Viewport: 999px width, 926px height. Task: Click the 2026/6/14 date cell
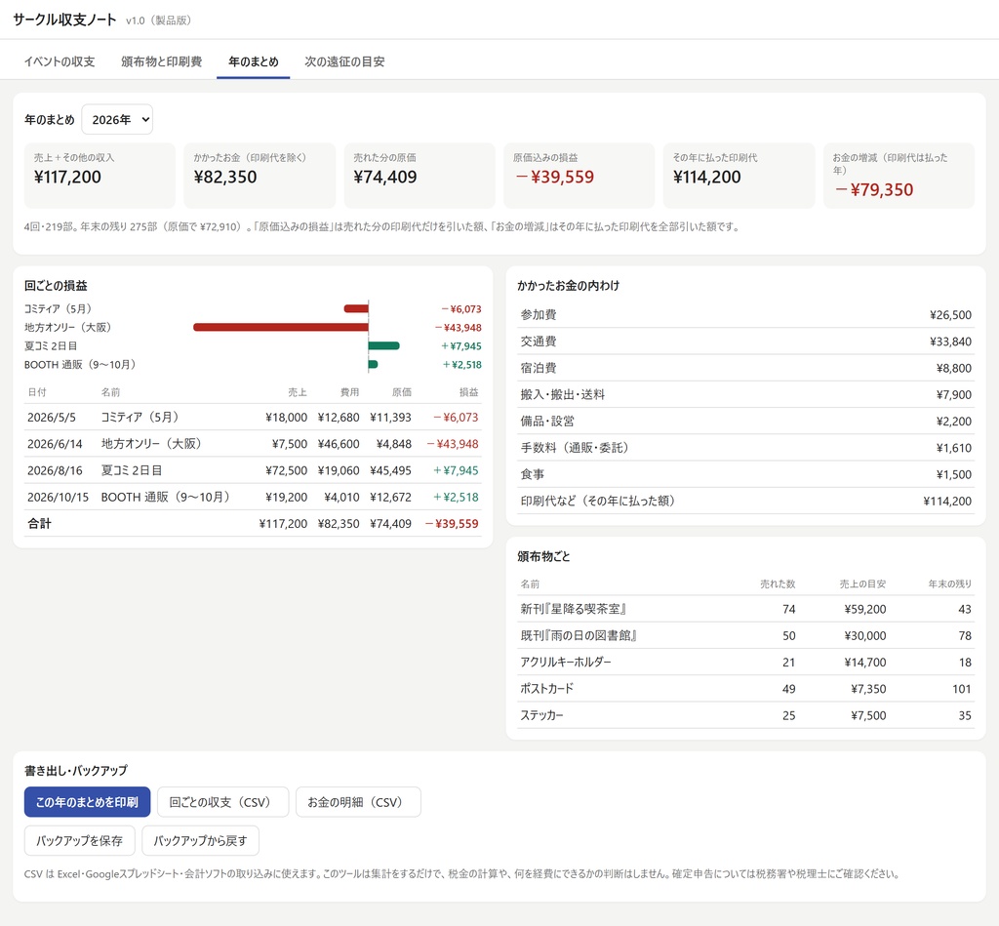pos(55,444)
